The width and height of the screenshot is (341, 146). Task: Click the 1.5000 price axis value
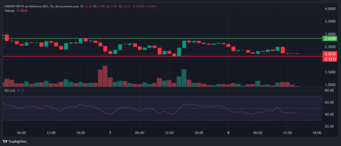pos(330,72)
